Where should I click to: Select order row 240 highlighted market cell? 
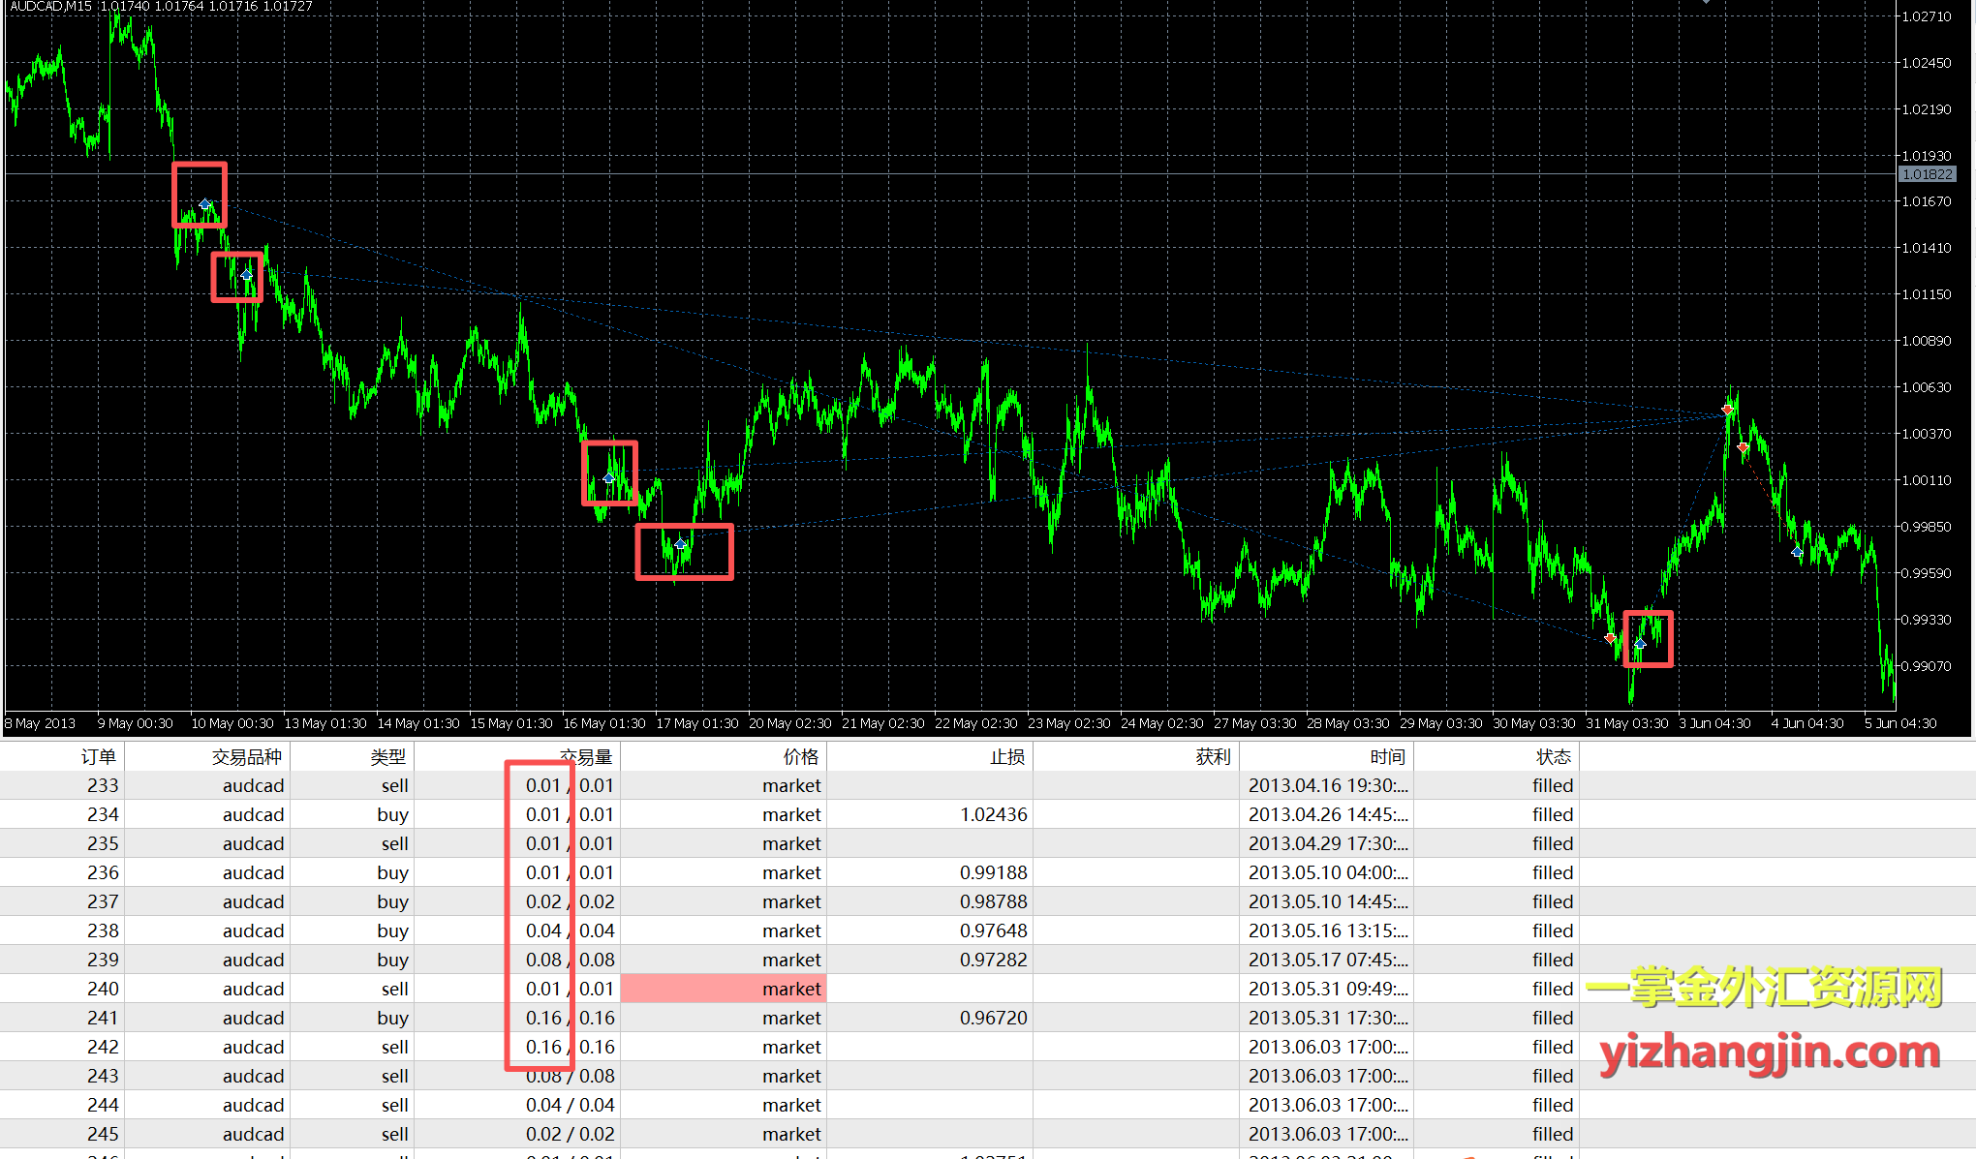723,989
